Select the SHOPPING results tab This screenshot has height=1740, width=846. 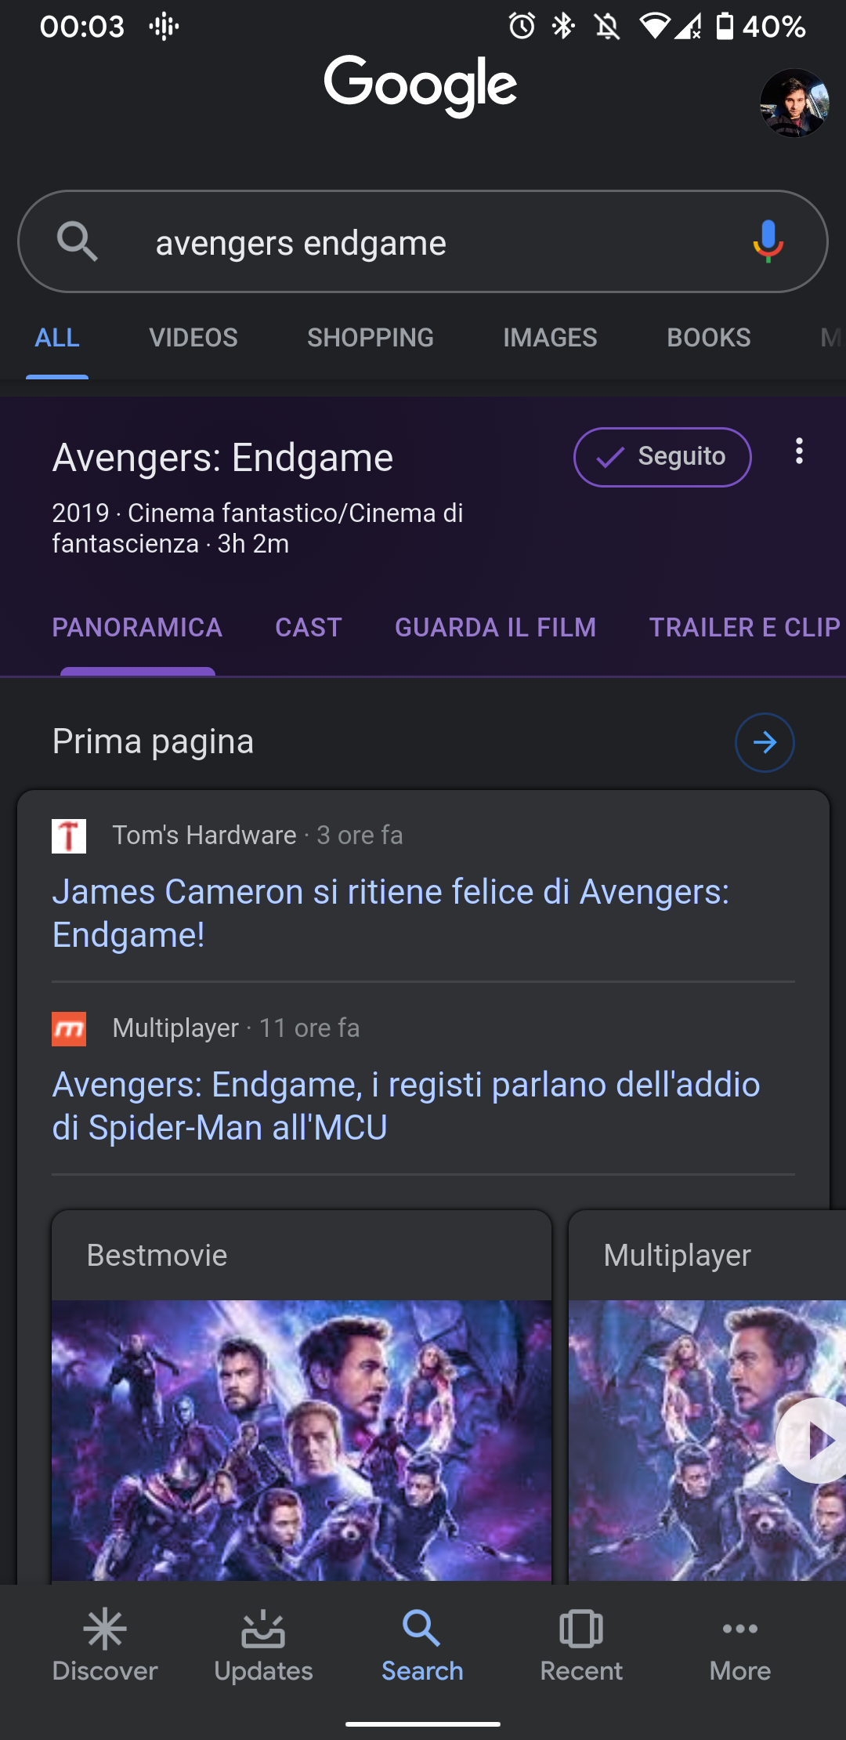click(370, 338)
